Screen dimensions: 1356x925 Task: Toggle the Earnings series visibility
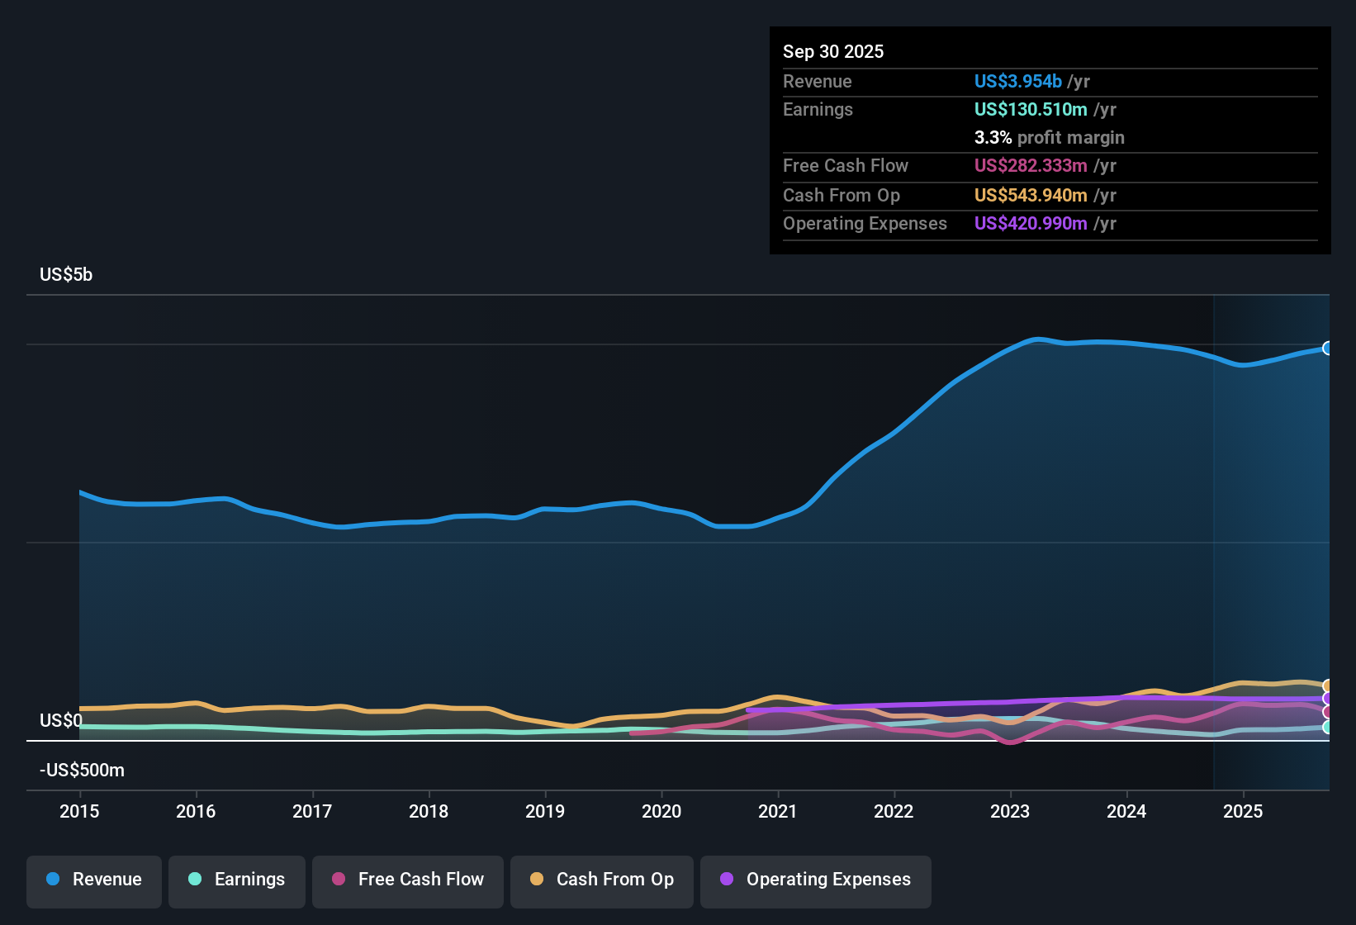237,880
